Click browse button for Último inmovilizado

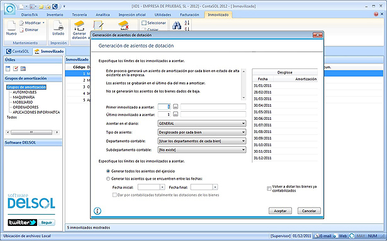pyautogui.click(x=176, y=114)
